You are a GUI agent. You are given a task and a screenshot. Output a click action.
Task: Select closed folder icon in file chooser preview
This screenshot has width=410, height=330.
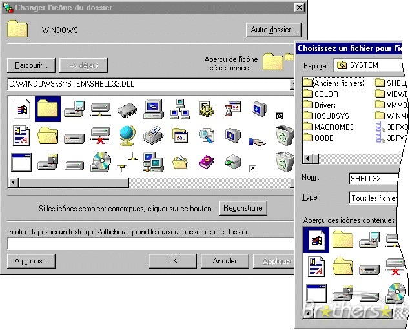[x=343, y=240]
